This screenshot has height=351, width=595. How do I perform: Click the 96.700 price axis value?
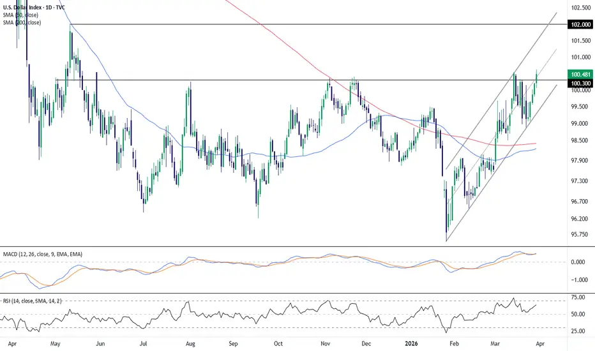click(x=581, y=202)
